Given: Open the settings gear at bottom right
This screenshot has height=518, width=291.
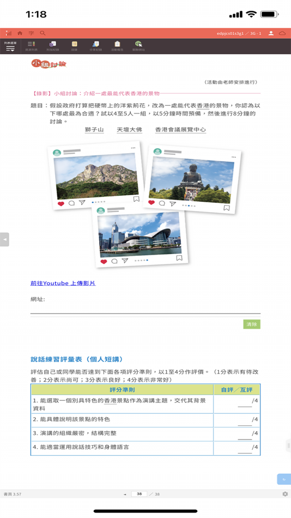Looking at the screenshot, I should [285, 494].
